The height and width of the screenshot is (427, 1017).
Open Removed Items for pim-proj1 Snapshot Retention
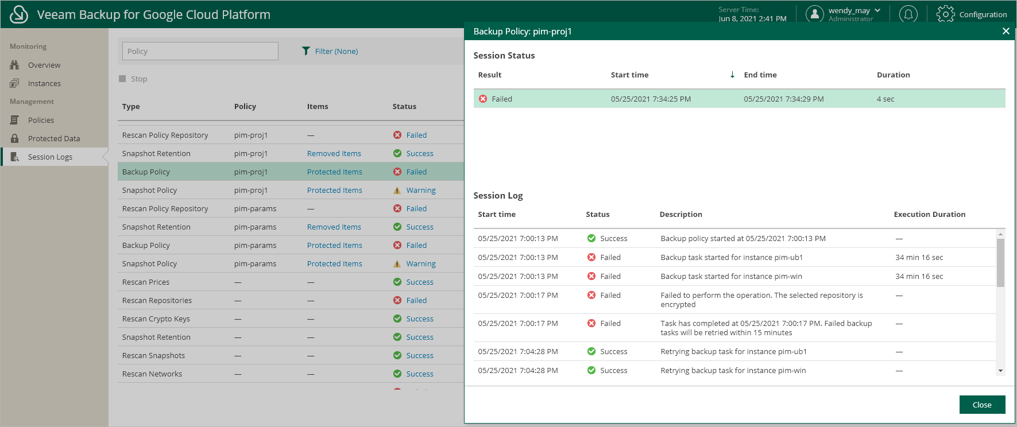pyautogui.click(x=334, y=153)
